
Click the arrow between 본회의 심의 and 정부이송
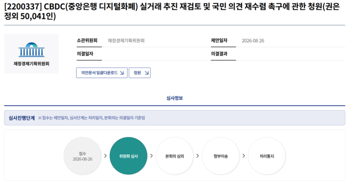coord(197,156)
